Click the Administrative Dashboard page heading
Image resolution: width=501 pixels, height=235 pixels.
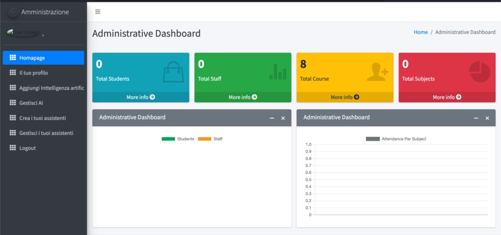point(147,33)
